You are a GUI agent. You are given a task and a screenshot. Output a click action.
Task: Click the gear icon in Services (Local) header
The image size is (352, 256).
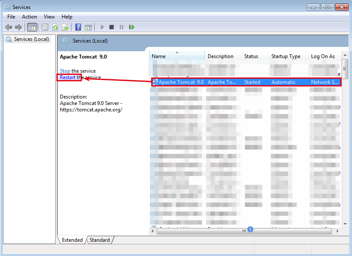[65, 41]
